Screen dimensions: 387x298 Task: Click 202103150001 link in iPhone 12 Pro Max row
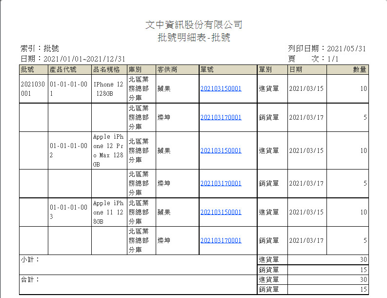tap(221, 150)
